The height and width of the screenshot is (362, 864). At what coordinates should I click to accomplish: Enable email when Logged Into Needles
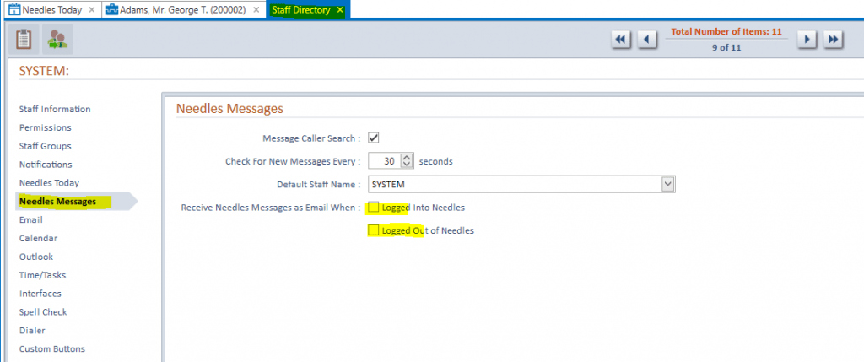pyautogui.click(x=374, y=207)
